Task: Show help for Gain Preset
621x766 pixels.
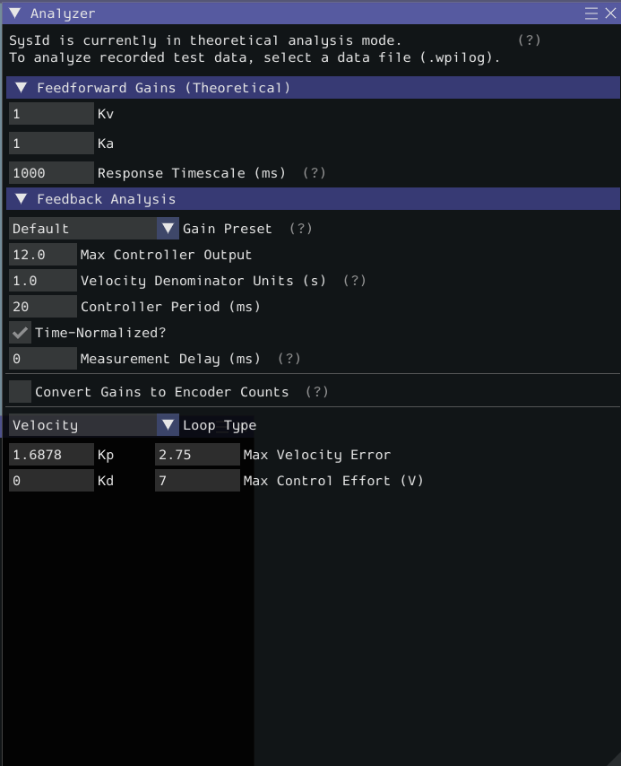Action: click(x=300, y=229)
